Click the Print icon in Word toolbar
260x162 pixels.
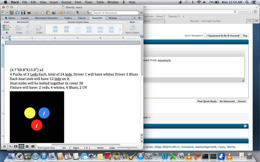tap(29, 12)
